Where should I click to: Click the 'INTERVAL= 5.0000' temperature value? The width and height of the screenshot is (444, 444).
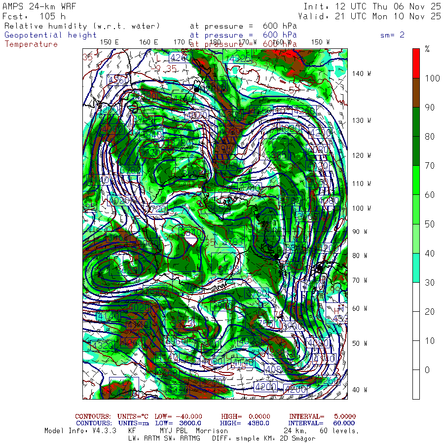[x=323, y=416]
